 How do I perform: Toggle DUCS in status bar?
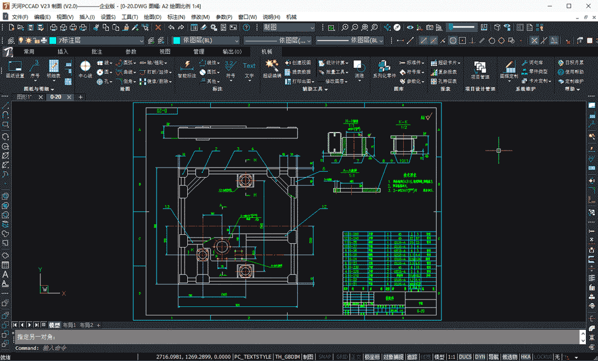(x=465, y=357)
